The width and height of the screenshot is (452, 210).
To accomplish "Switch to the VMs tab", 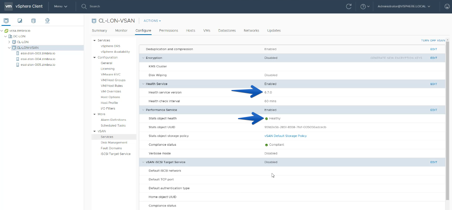I will [207, 30].
